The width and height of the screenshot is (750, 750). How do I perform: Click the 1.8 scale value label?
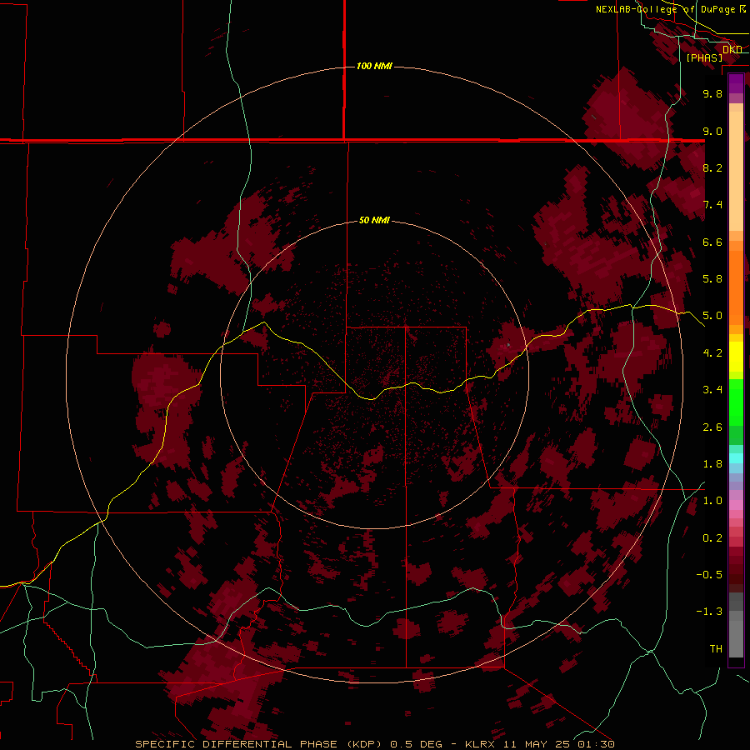(712, 464)
